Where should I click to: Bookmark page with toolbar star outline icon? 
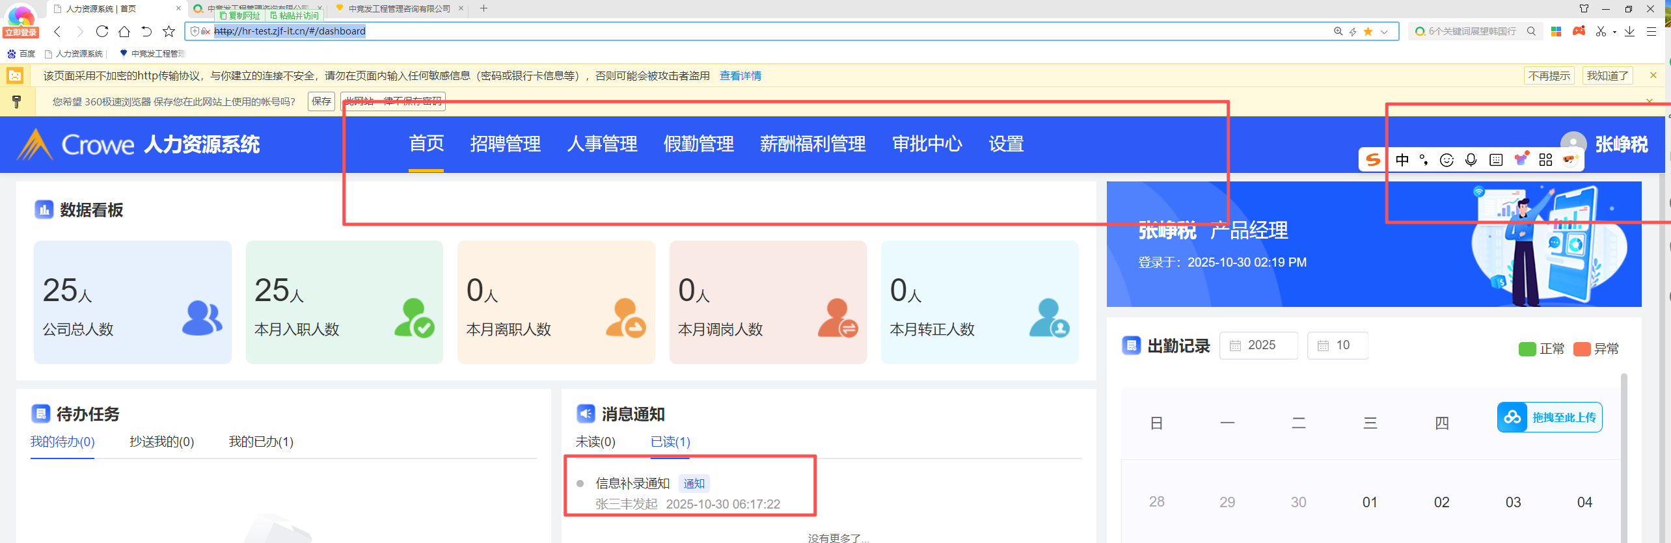click(x=169, y=31)
